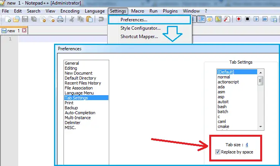Click the Undo arrow icon

[101, 19]
